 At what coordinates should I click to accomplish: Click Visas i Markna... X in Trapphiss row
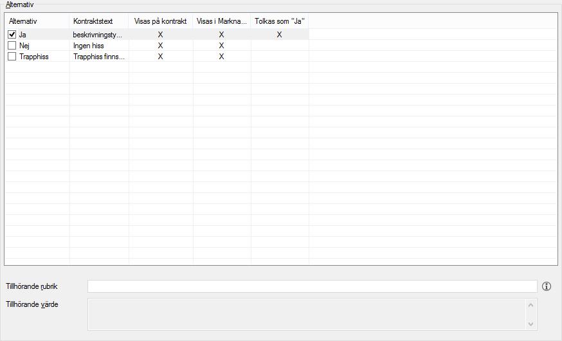(x=221, y=56)
